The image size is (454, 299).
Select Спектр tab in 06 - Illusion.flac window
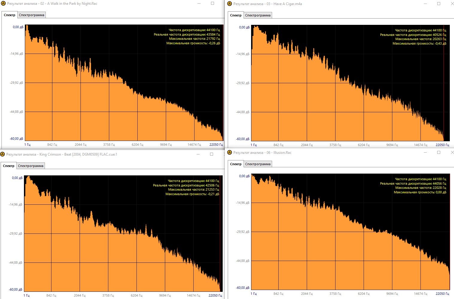click(236, 164)
